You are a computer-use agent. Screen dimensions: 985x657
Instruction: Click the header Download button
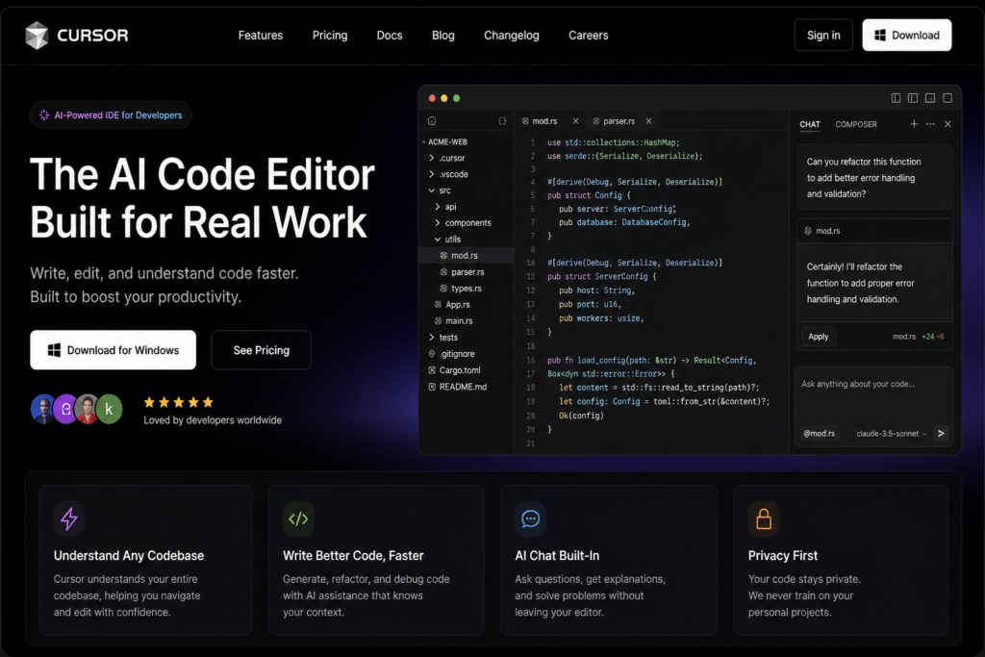pyautogui.click(x=906, y=36)
